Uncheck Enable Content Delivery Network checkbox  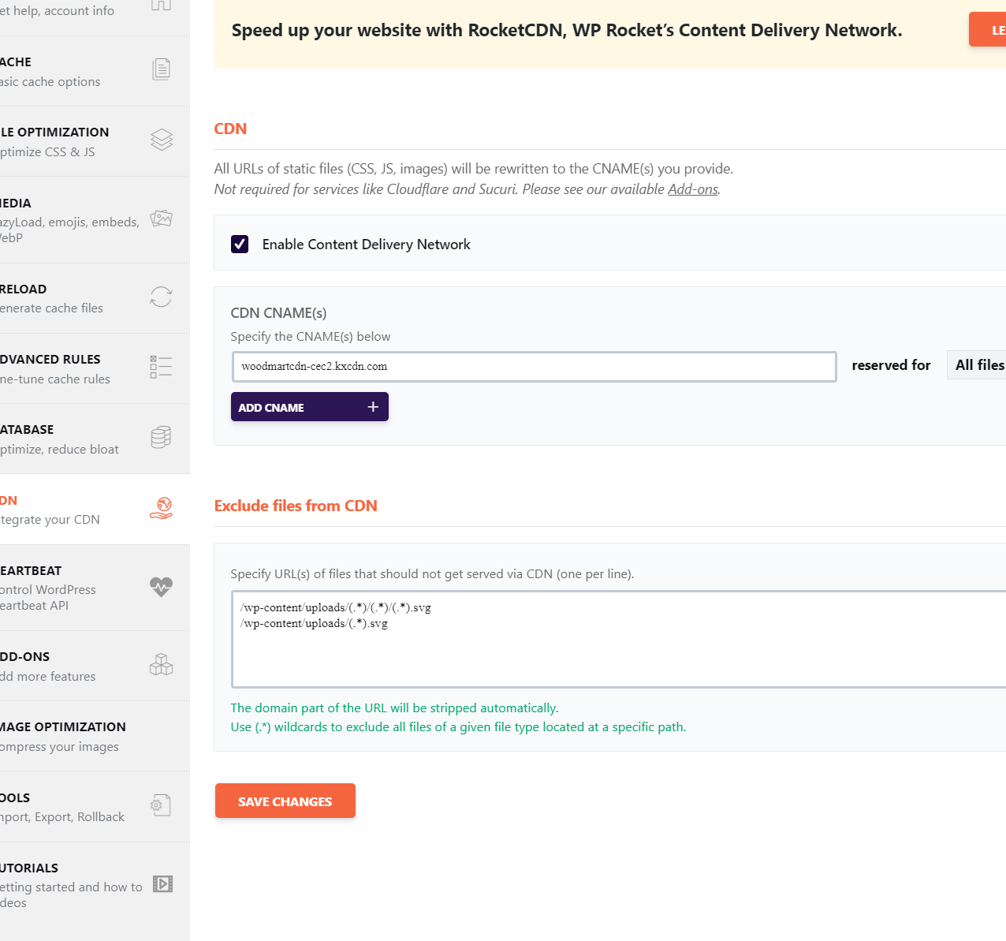[240, 244]
